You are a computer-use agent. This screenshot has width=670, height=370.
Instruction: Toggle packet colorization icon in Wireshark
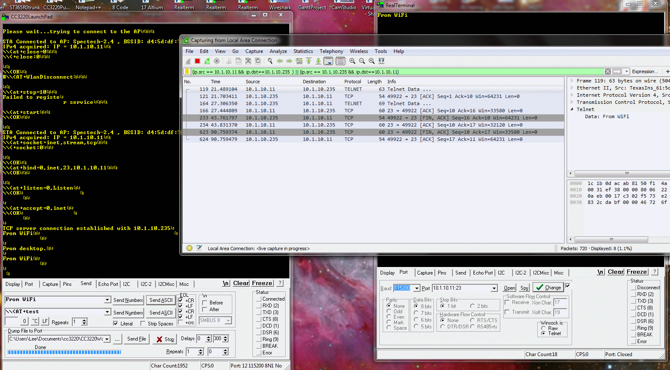(x=340, y=61)
